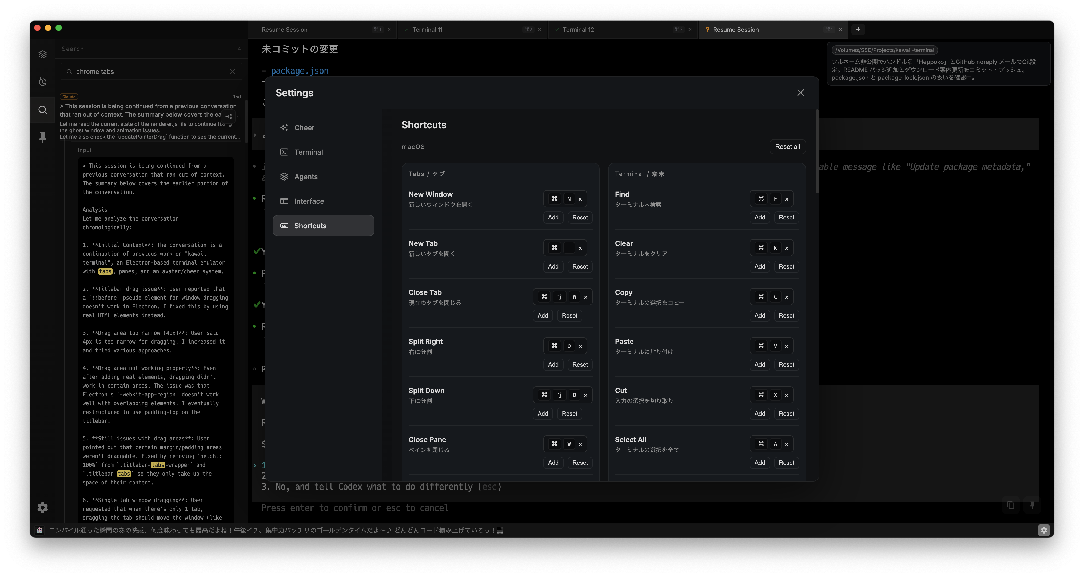Screen dimensions: 1084x577
Task: Open Cheer settings section
Action: point(304,127)
